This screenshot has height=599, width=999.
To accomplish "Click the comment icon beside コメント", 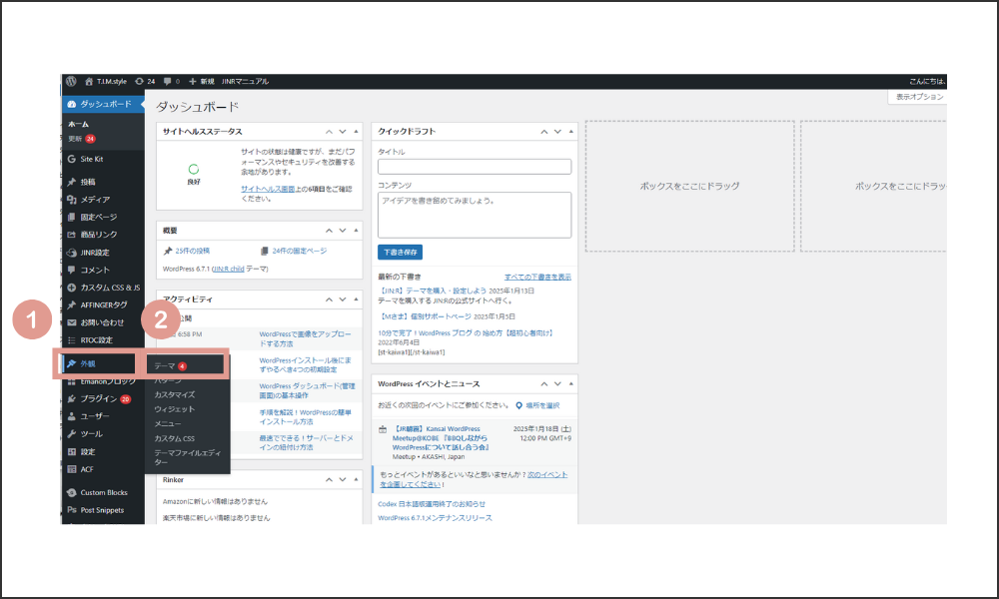I will point(71,270).
